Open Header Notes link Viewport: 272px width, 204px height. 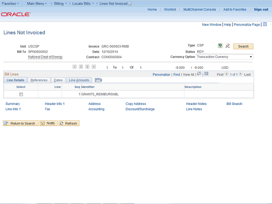click(196, 104)
